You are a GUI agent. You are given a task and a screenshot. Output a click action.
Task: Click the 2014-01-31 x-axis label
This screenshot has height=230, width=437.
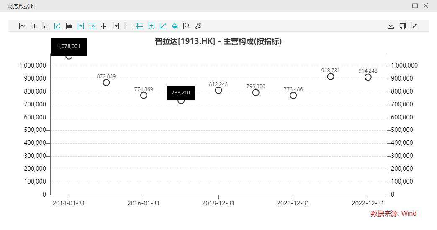coord(69,203)
